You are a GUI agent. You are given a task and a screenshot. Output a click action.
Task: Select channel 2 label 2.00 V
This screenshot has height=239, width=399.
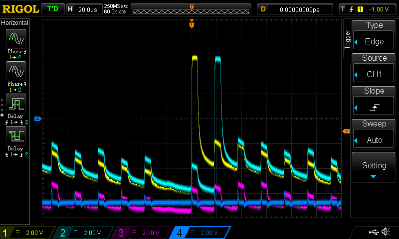[85, 233]
